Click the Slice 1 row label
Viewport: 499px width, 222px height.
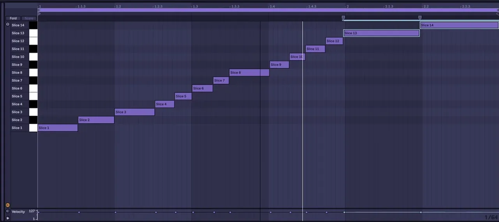pyautogui.click(x=17, y=128)
